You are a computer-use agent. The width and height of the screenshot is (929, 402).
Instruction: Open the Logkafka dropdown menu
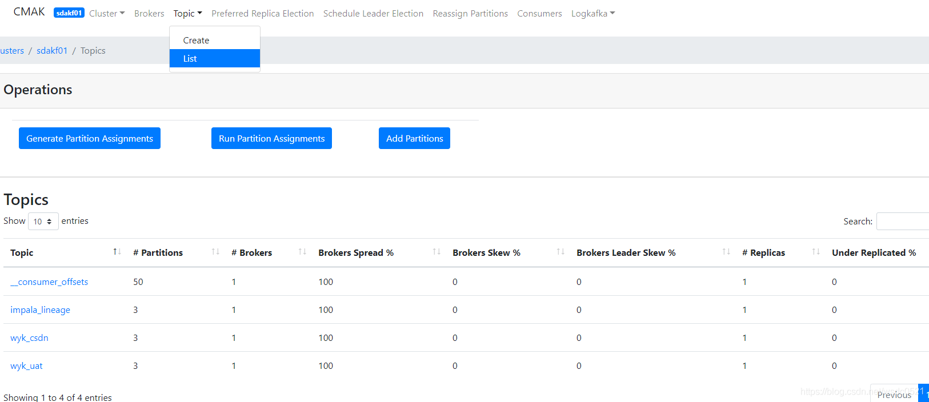[593, 13]
